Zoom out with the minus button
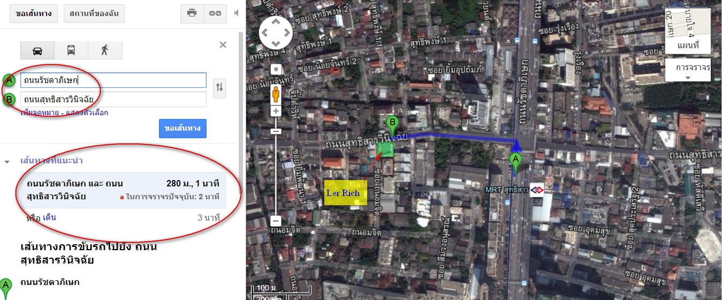This screenshot has height=300, width=722. pyautogui.click(x=276, y=221)
